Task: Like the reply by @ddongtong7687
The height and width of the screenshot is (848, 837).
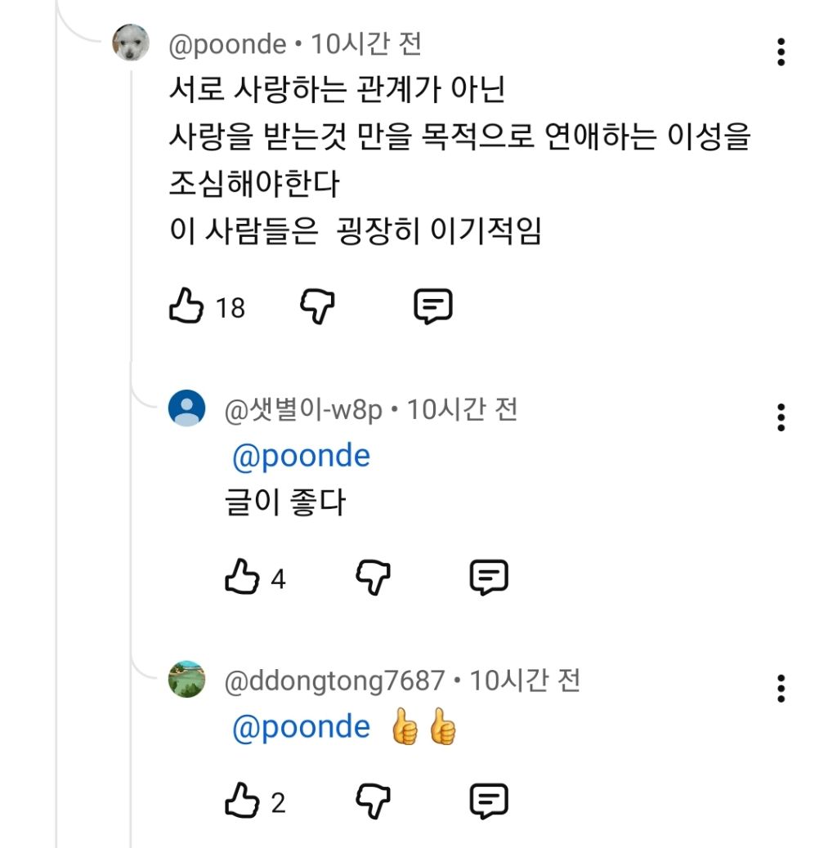Action: tap(242, 801)
